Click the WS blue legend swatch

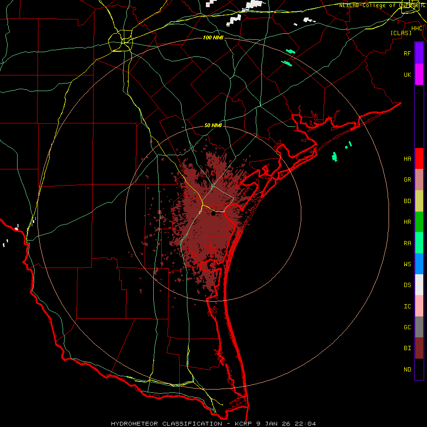[x=419, y=264]
